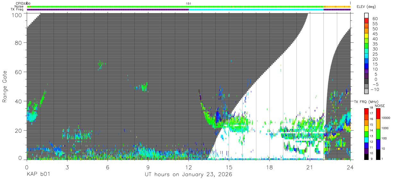The image size is (394, 181).
Task: Click the 18 label on TX FRQ colorbar
Action: click(371, 108)
